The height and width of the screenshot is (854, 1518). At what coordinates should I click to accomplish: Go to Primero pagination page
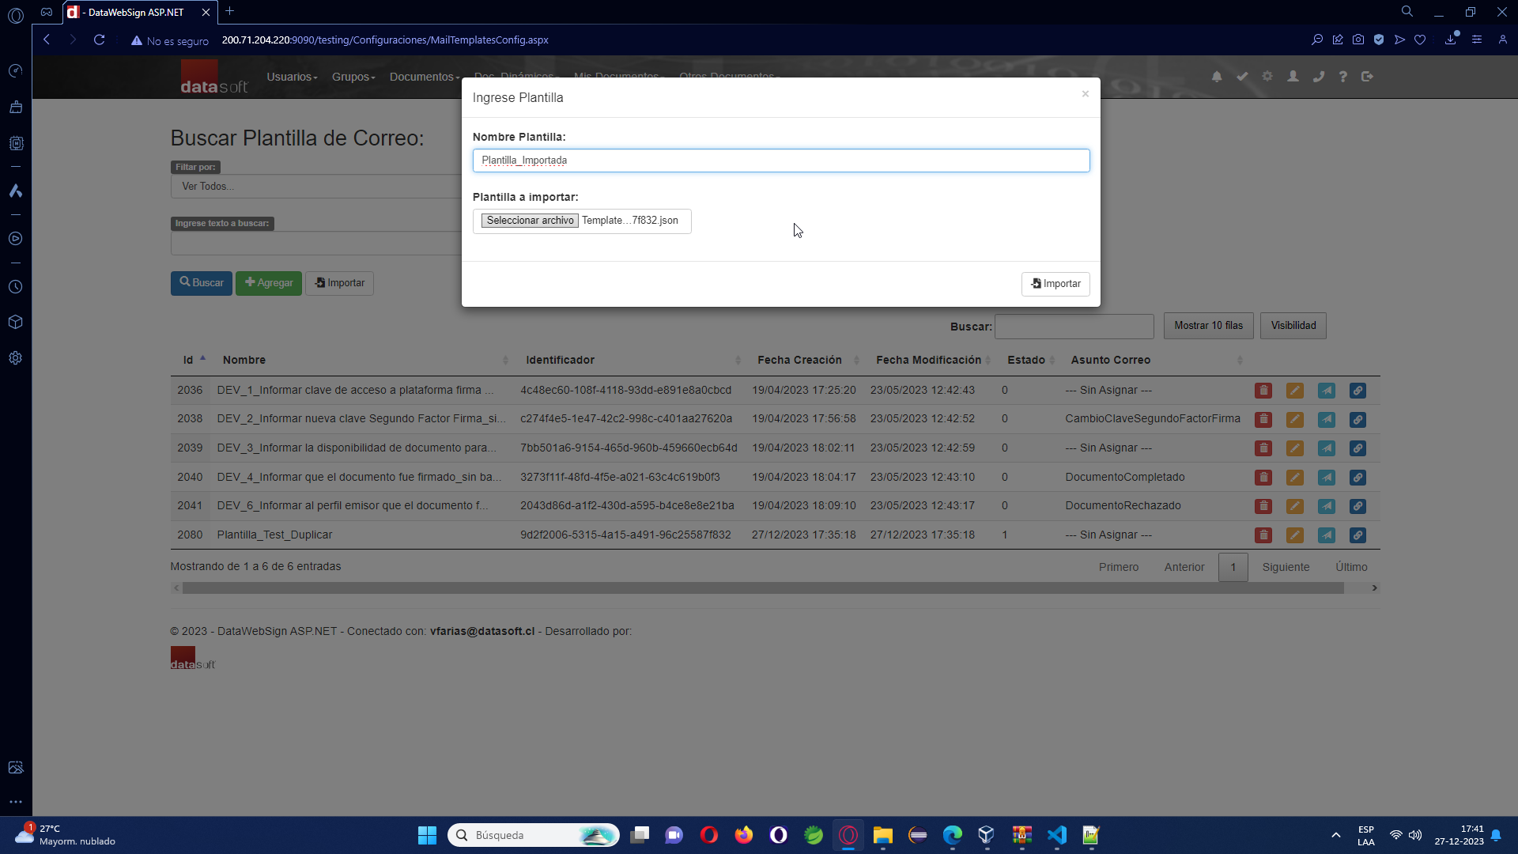[x=1118, y=567]
